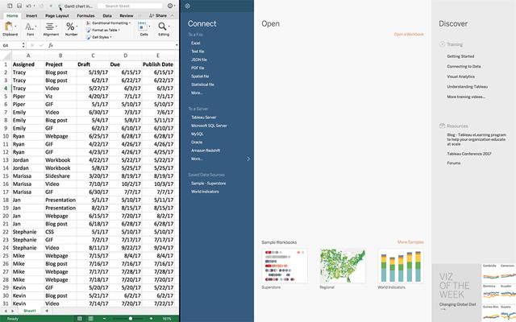Select cell containing 'Slideshare'
The height and width of the screenshot is (322, 516).
(x=60, y=176)
